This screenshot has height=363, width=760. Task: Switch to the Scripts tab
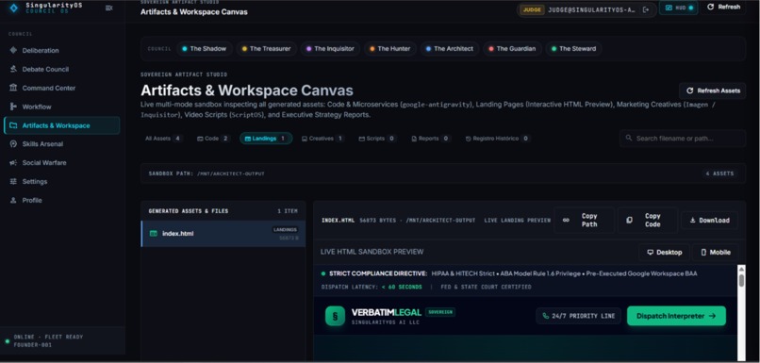tap(377, 139)
